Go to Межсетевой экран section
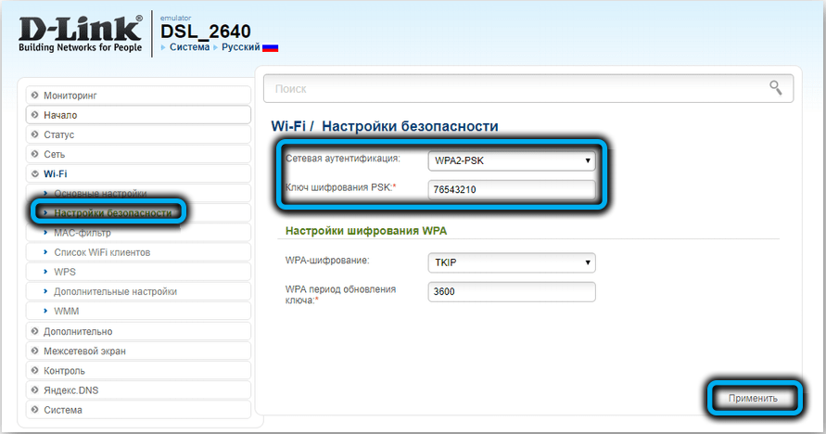This screenshot has width=826, height=434. [x=84, y=351]
